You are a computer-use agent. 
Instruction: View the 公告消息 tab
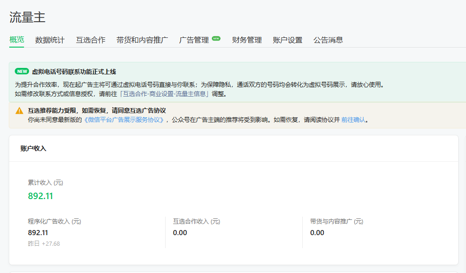(328, 40)
